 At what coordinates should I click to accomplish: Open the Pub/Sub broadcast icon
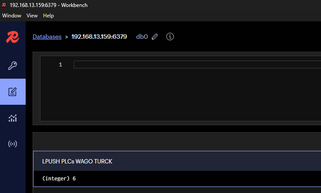click(13, 144)
